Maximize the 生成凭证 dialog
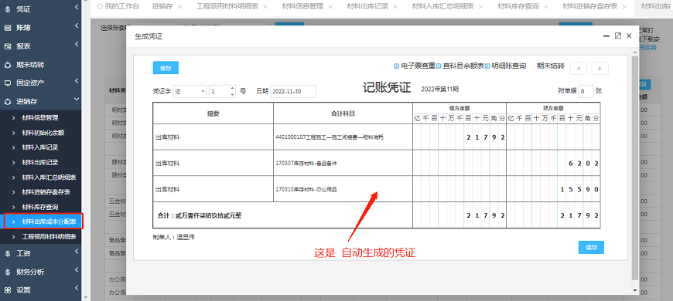 618,36
